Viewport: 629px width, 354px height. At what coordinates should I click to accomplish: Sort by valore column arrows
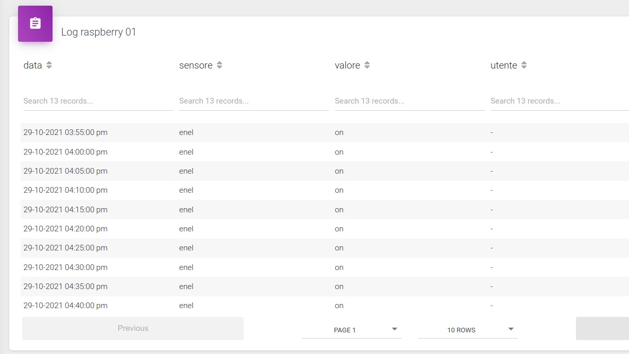[367, 65]
